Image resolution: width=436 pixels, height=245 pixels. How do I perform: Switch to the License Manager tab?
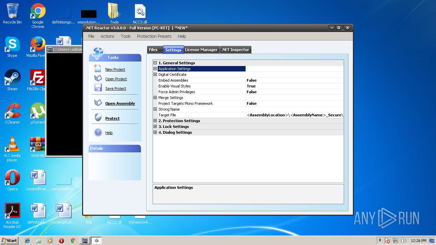click(x=201, y=50)
